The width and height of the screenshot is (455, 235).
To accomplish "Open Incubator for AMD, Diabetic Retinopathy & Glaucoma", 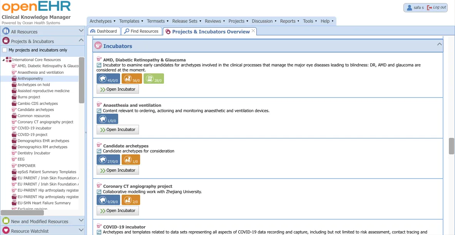I will 118,89.
